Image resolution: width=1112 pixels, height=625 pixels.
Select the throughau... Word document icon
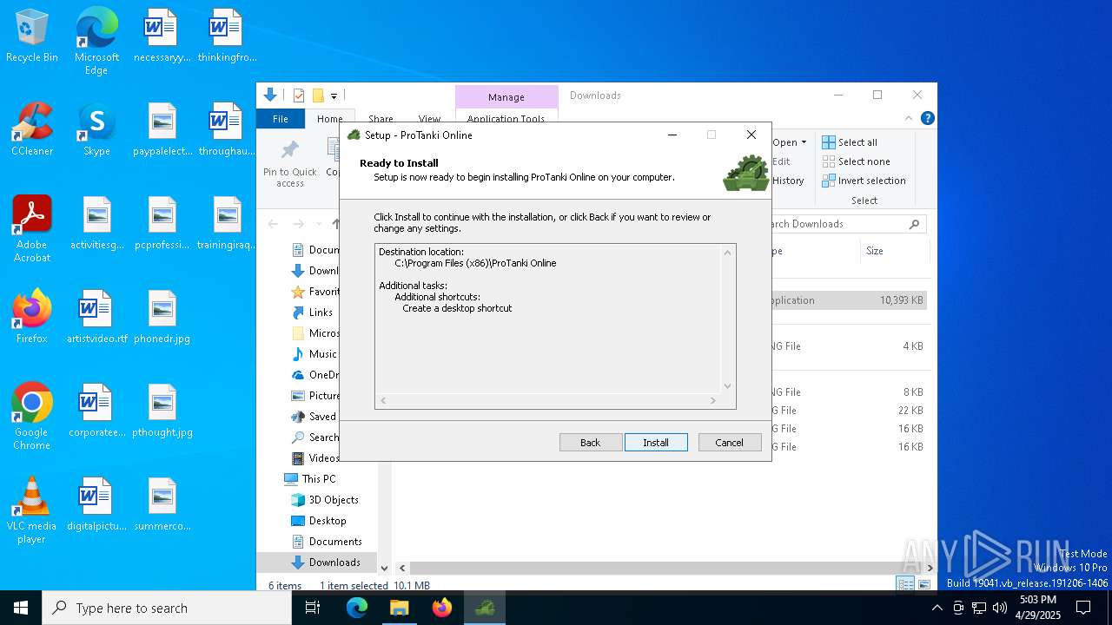coord(227,129)
